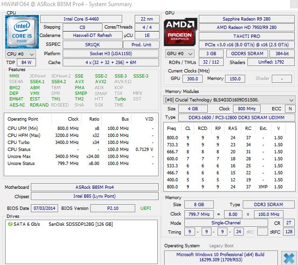The height and width of the screenshot is (265, 298).
Task: Click the blue X close button
Action: [x=289, y=258]
